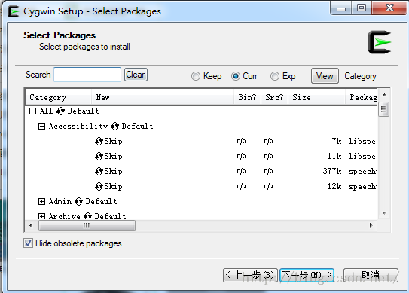
Task: Expand the Admin category node
Action: 41,201
